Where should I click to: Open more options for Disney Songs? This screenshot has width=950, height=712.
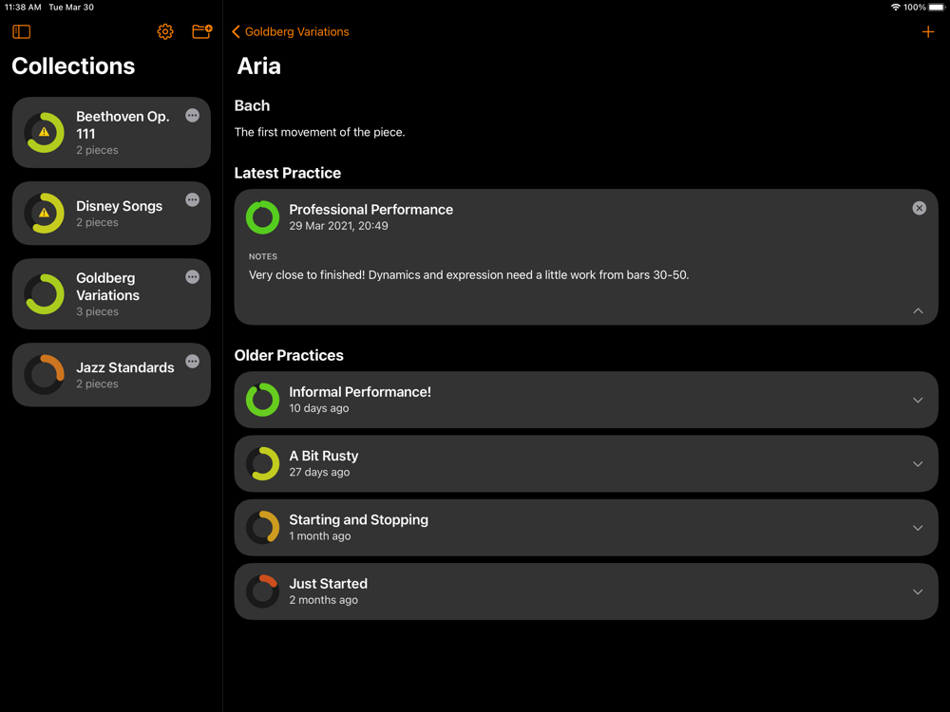192,199
